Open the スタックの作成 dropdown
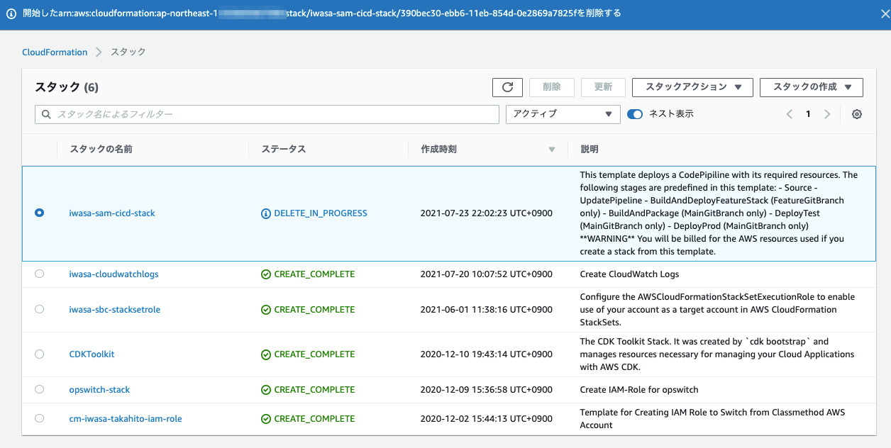Image resolution: width=891 pixels, height=448 pixels. [811, 87]
